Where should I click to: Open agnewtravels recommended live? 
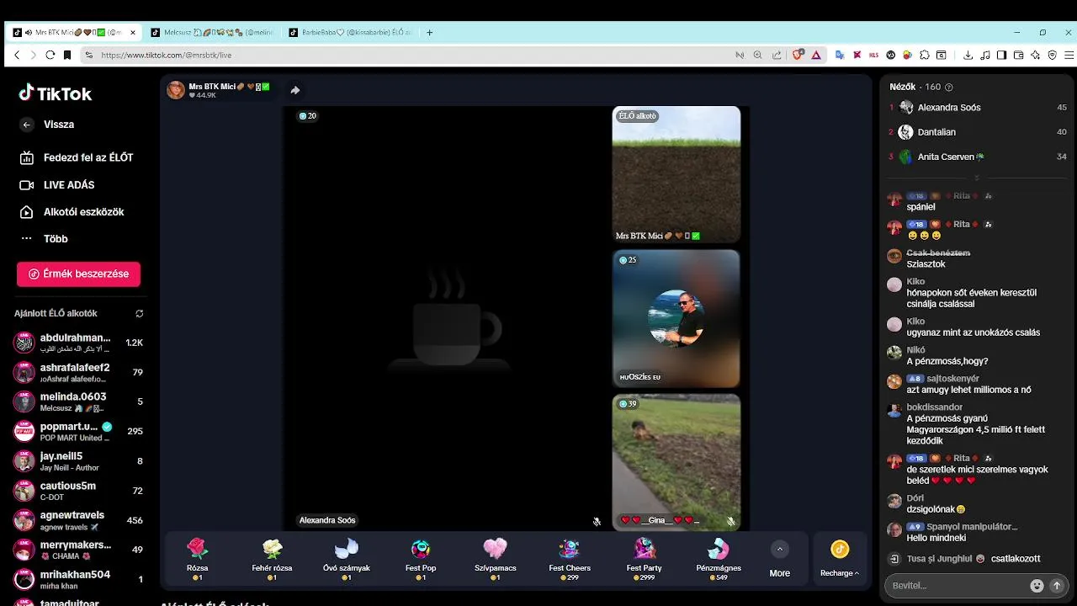pyautogui.click(x=78, y=519)
